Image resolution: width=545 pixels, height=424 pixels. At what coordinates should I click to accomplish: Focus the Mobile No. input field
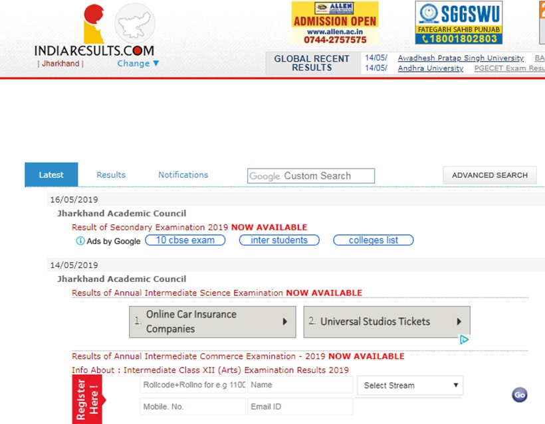[x=193, y=407]
